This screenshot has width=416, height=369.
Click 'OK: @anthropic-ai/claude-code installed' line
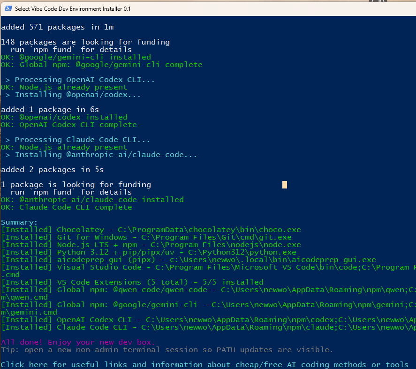point(92,199)
